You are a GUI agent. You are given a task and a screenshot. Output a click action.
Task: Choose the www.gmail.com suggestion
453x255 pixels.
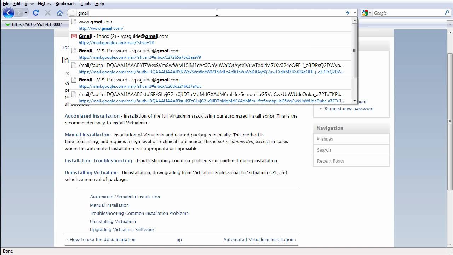[211, 25]
